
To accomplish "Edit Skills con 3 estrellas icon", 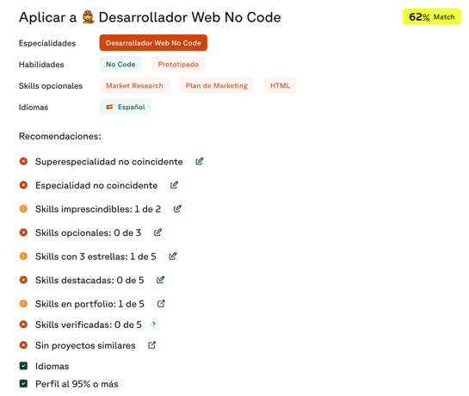I will click(x=173, y=257).
